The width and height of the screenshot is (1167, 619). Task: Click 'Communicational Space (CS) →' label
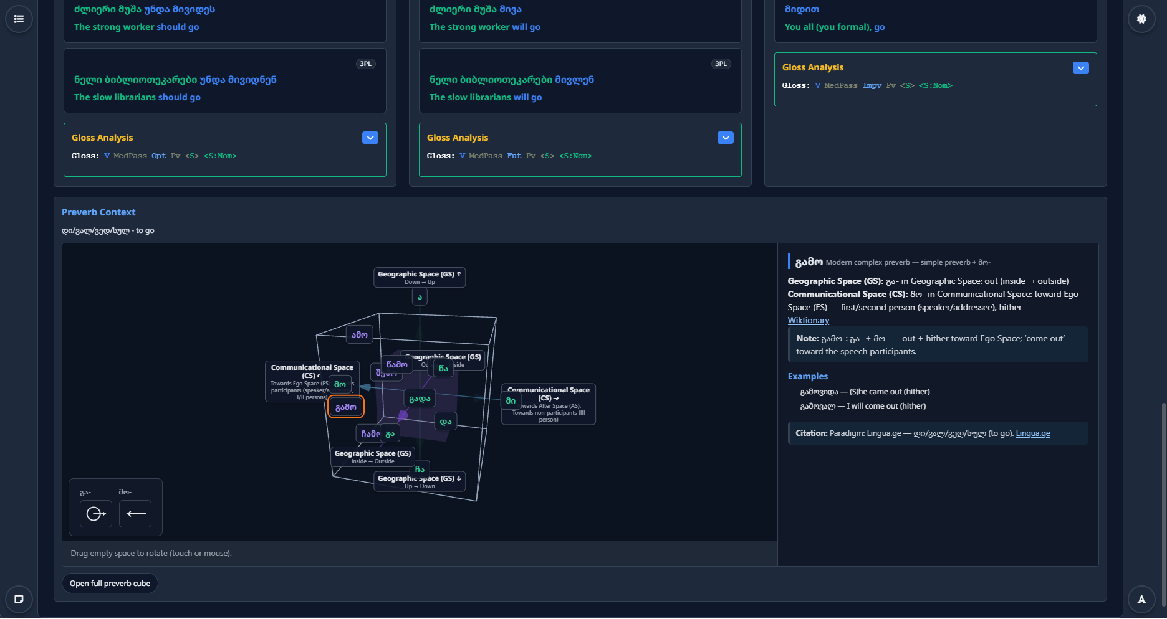coord(549,404)
